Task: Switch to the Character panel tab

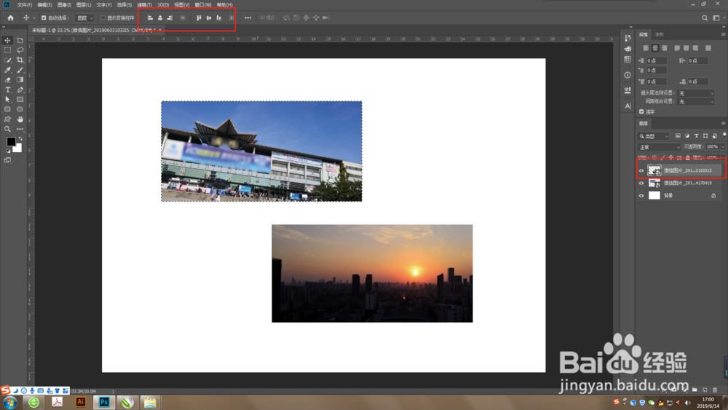Action: pyautogui.click(x=660, y=35)
